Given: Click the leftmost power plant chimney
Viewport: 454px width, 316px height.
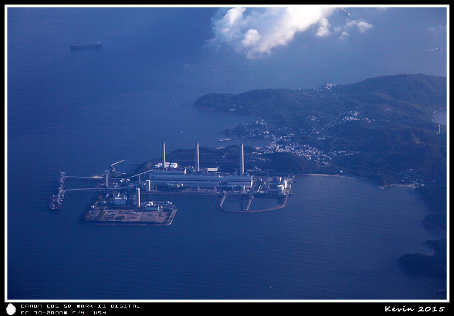Looking at the screenshot, I should [164, 155].
